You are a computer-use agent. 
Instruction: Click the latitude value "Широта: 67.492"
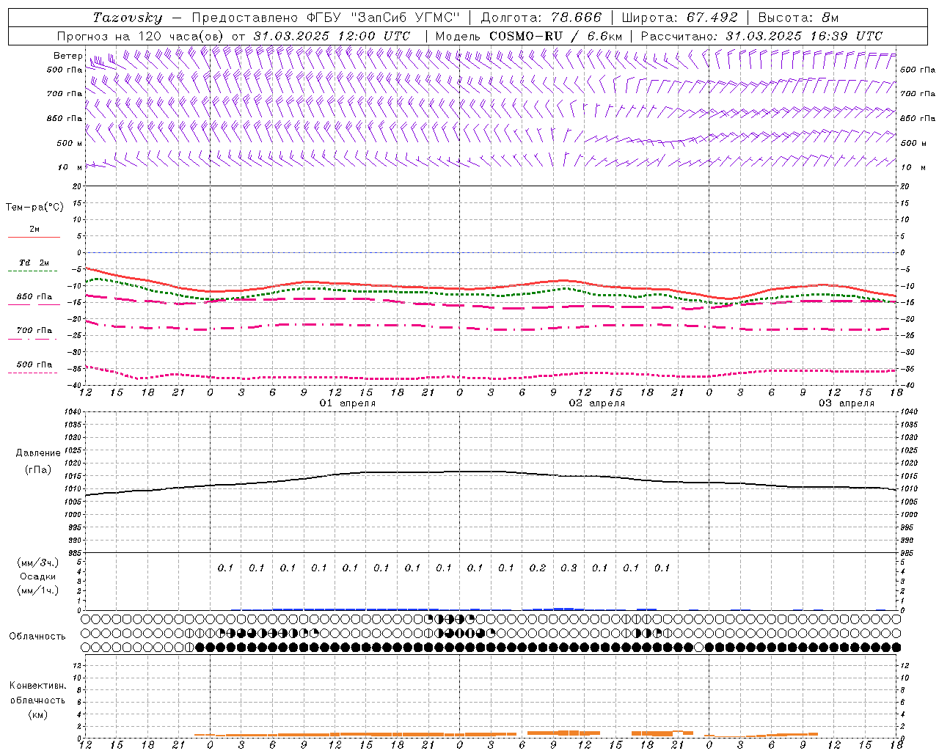coord(679,18)
